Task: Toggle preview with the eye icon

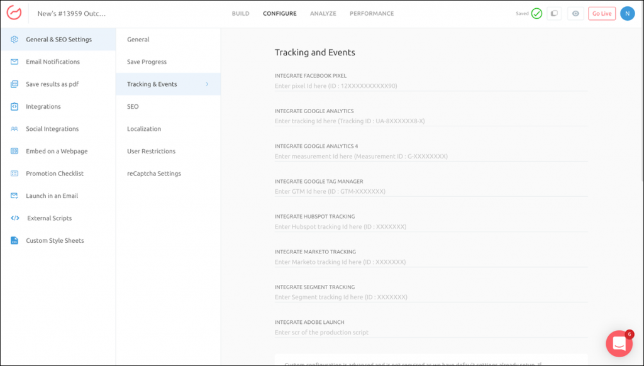Action: [x=575, y=13]
